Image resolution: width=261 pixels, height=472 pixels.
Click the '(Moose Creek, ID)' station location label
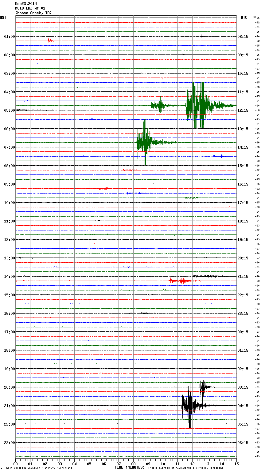coord(33,13)
